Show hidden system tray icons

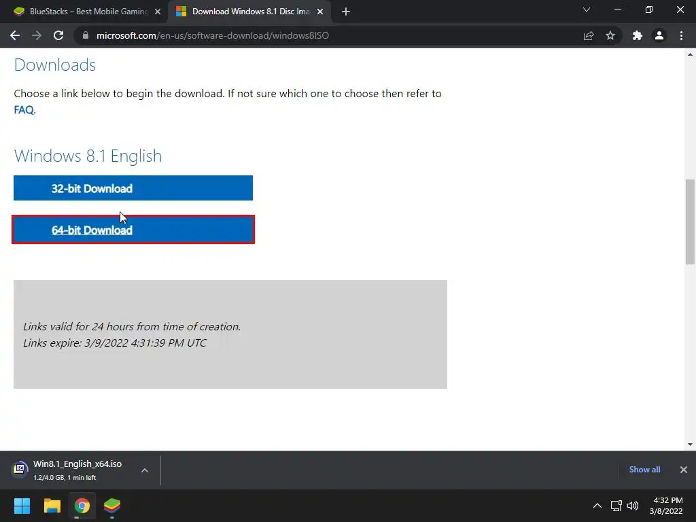coord(597,506)
